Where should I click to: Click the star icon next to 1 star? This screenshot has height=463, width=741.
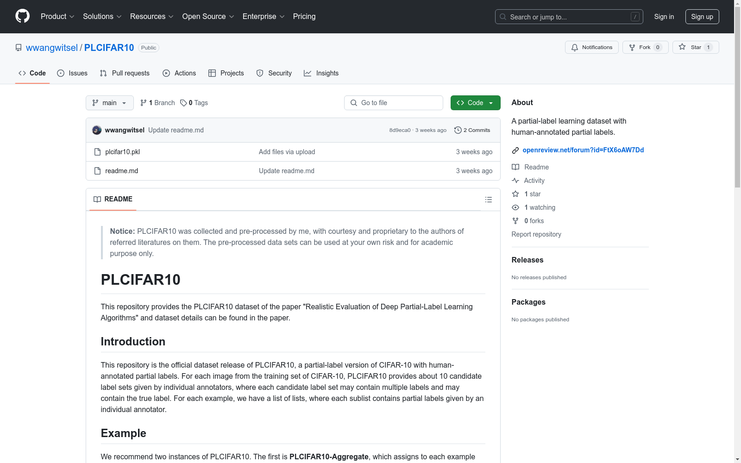pos(515,194)
